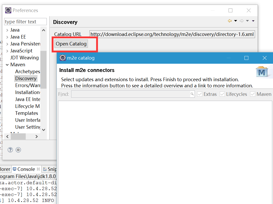Click the Find search field in m2e catalog
273x204 pixels.
point(133,94)
